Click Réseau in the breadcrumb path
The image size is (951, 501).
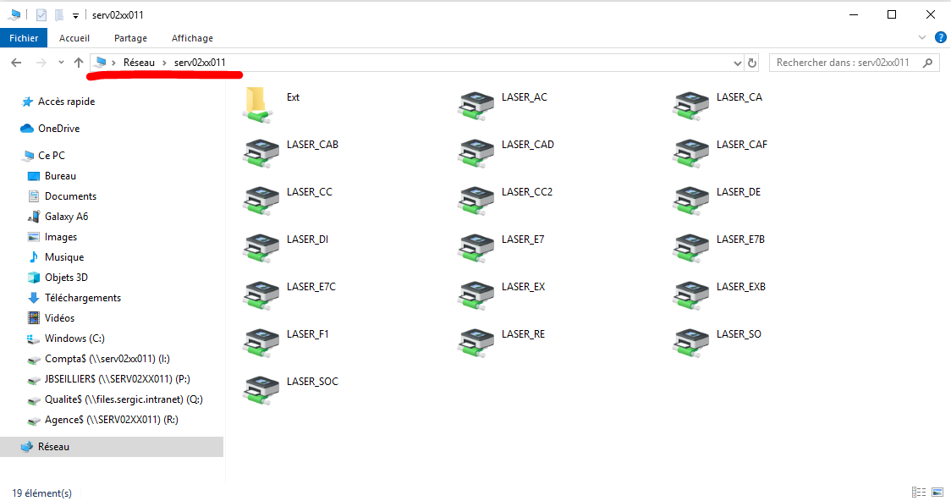point(139,63)
